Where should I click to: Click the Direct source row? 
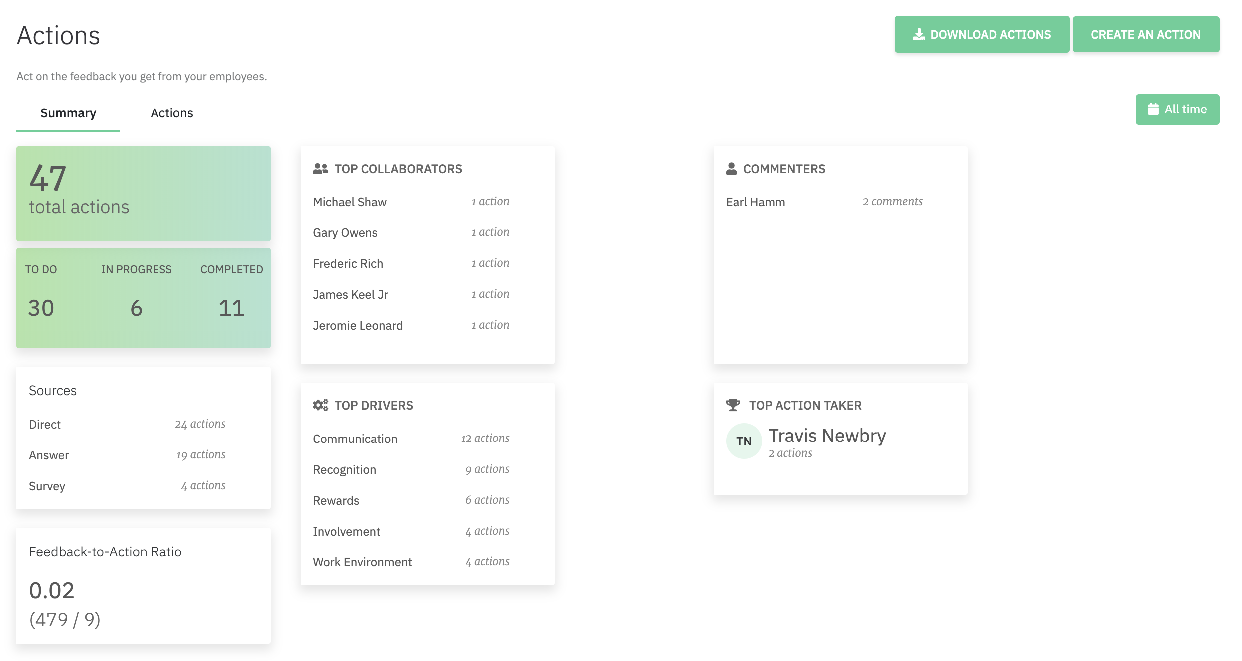(45, 425)
